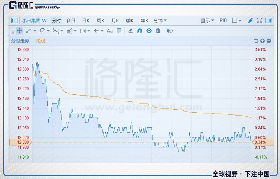
Task: Select the arrow annotation tool
Action: [96, 31]
